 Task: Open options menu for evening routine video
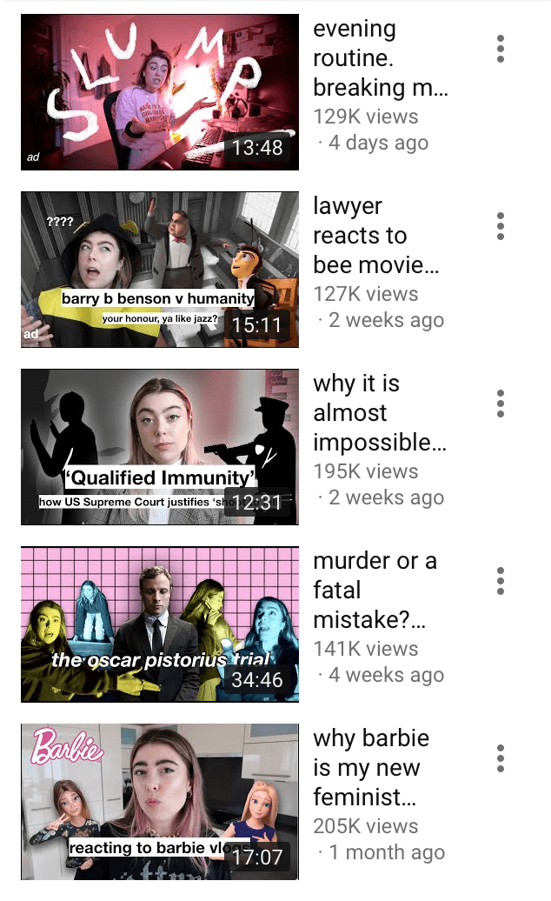[501, 49]
